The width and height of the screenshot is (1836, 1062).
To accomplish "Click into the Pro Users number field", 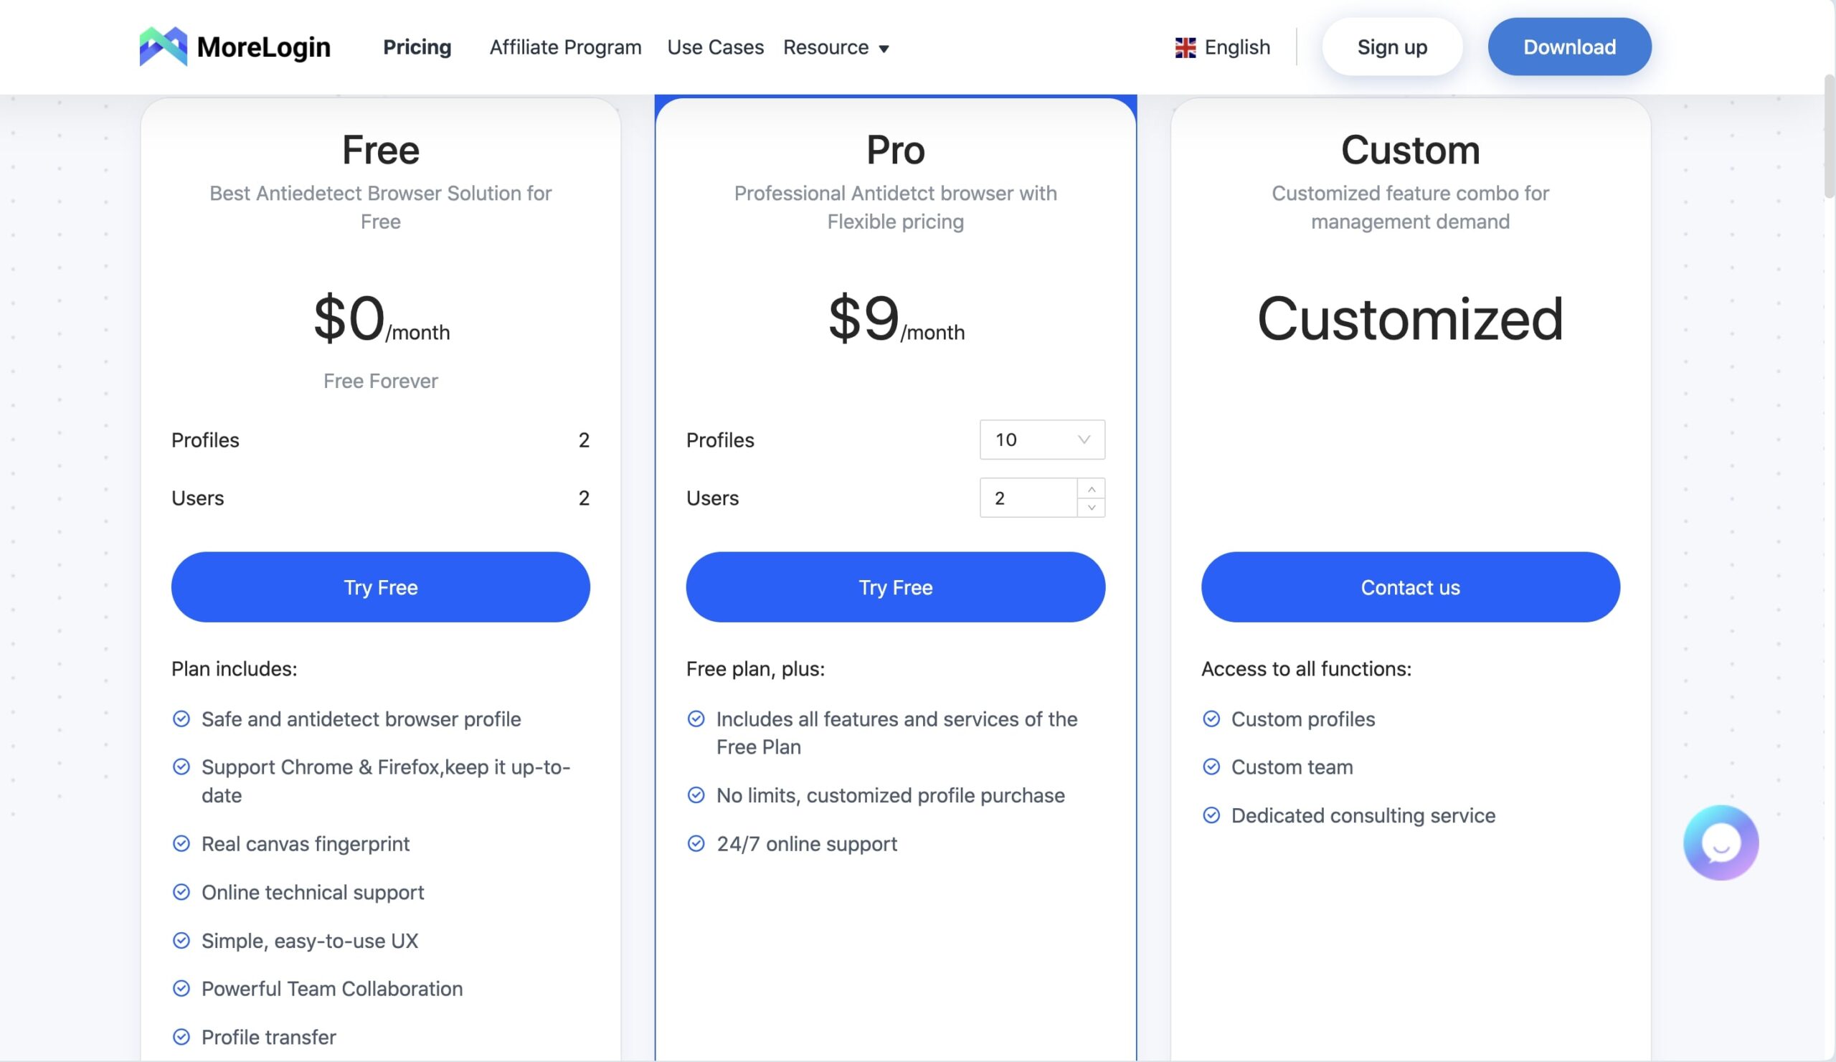I will pyautogui.click(x=1028, y=498).
